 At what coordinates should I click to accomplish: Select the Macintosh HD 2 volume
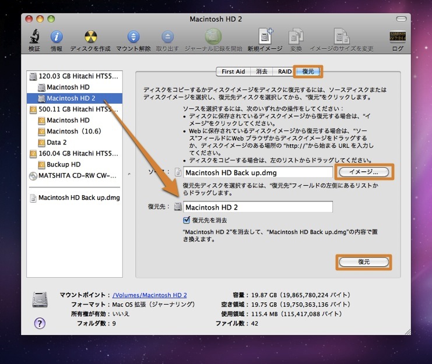[75, 98]
